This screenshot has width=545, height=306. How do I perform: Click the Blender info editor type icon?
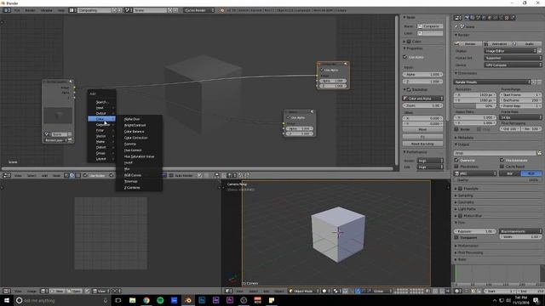tap(6, 10)
